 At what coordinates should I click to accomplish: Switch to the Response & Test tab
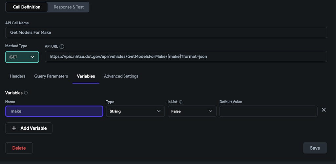[x=69, y=7]
